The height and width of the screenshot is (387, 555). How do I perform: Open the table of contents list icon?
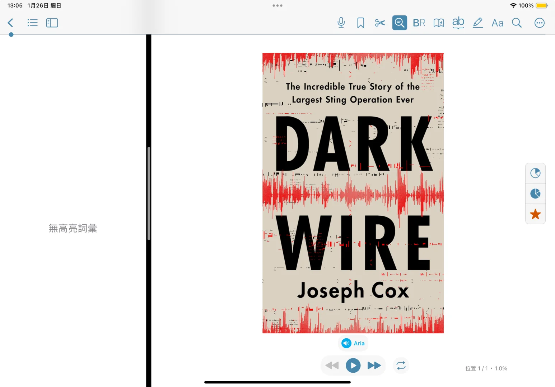(x=32, y=23)
